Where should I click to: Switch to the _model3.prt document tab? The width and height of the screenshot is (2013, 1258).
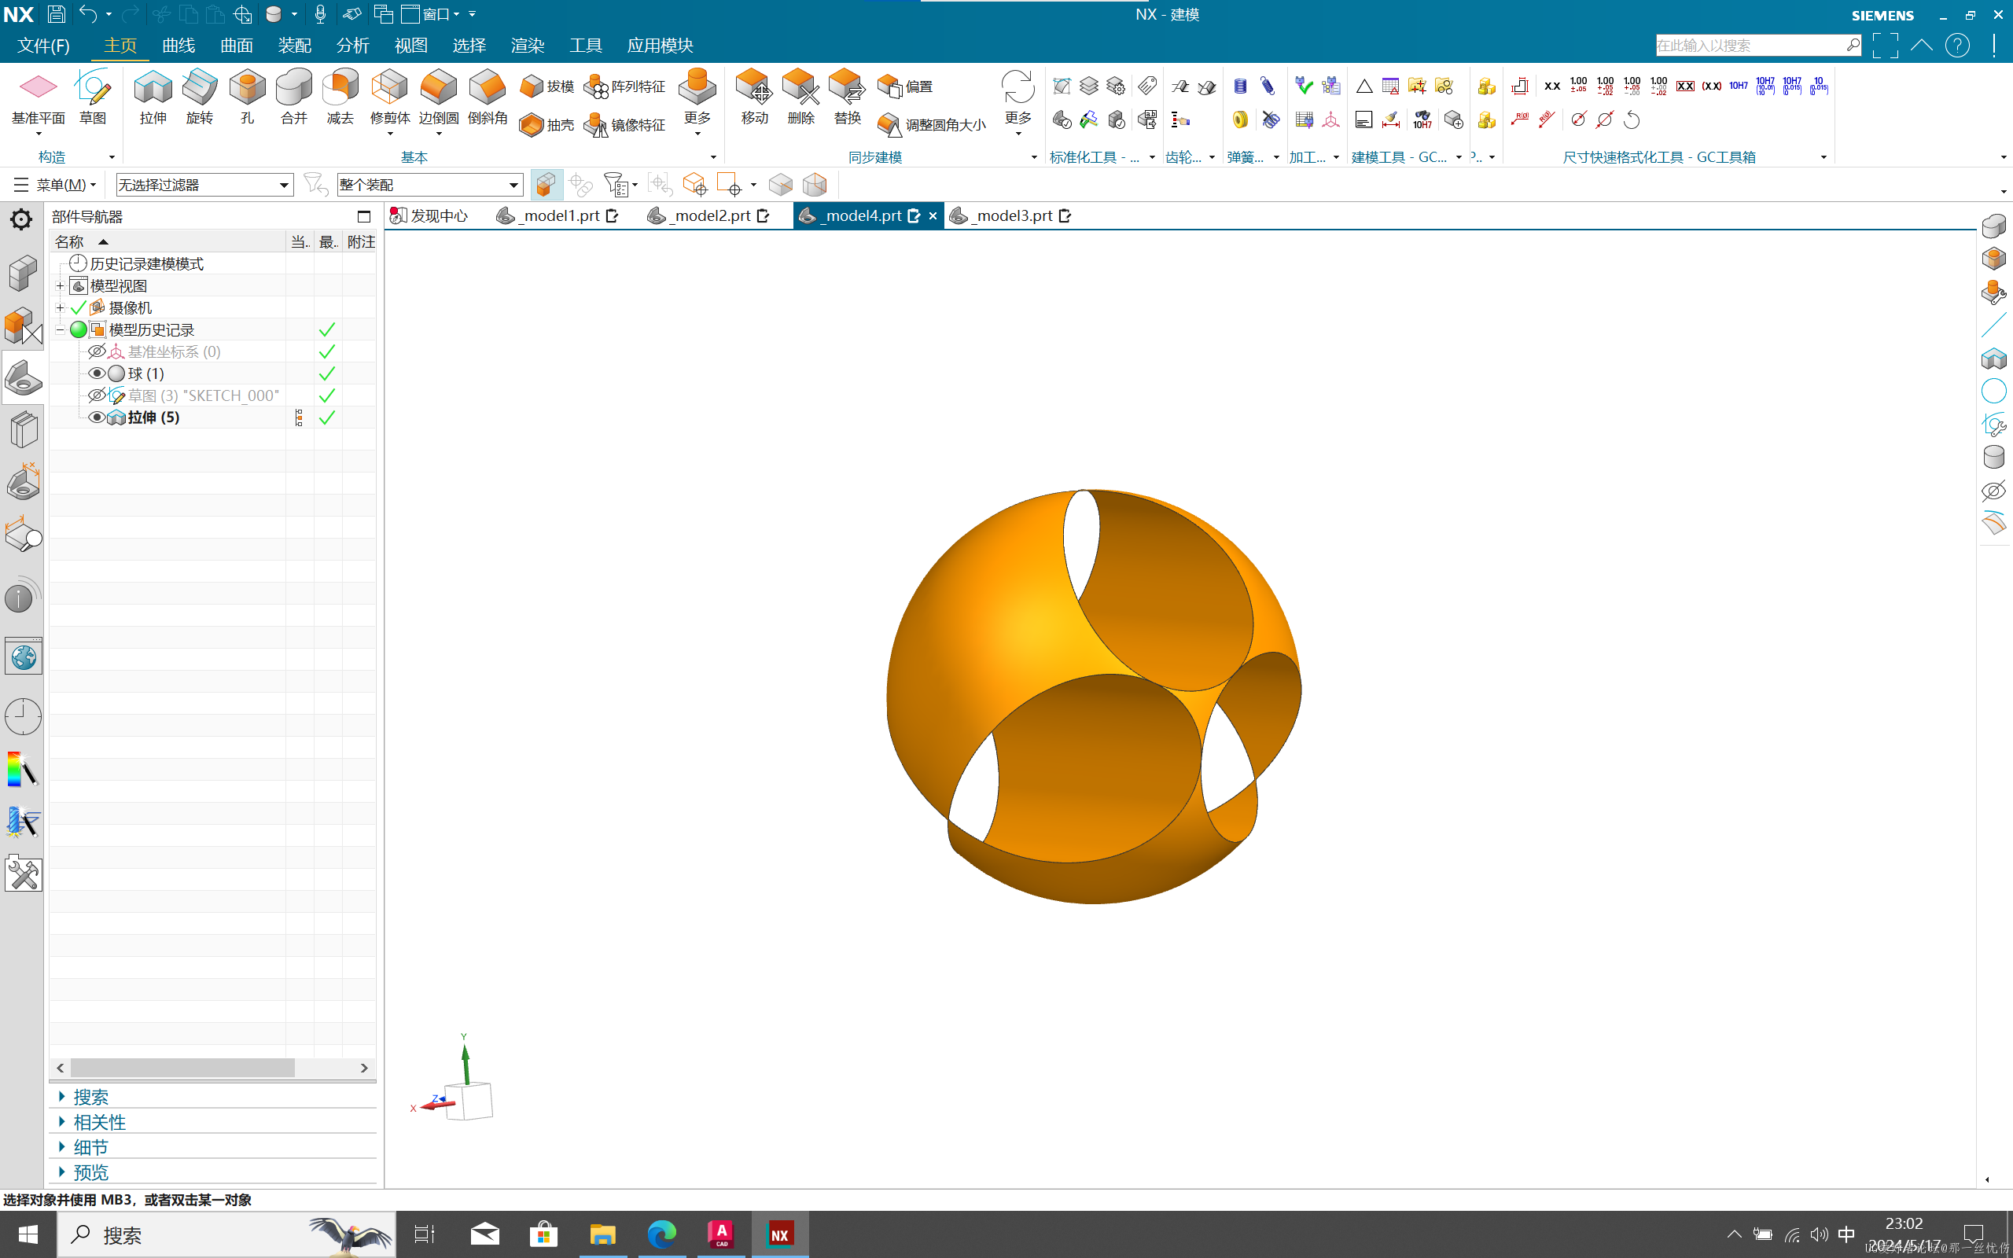coord(1010,216)
